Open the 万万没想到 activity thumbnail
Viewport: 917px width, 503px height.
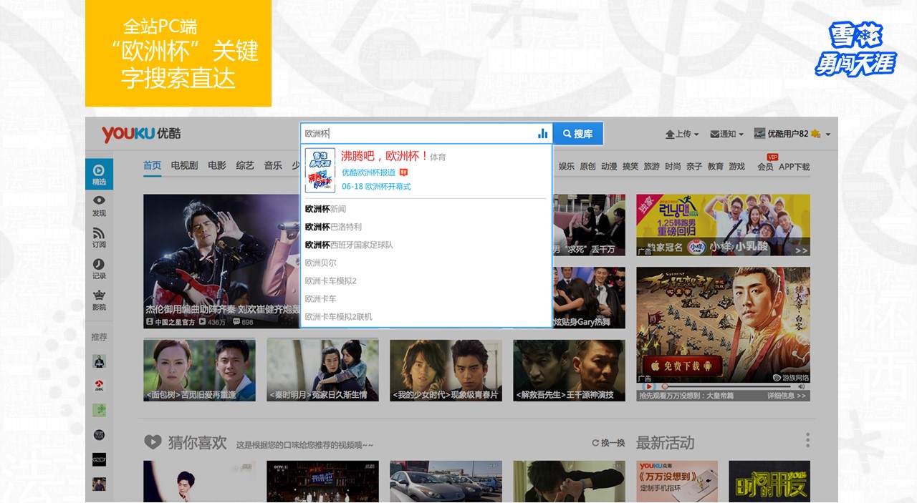tap(677, 482)
